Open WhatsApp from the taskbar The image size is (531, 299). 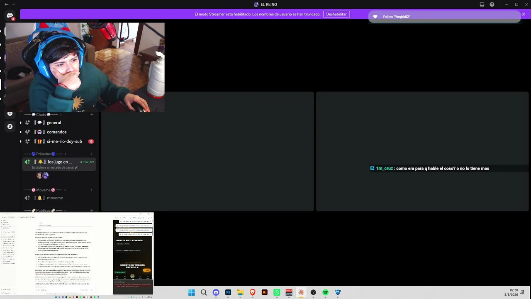(x=277, y=292)
